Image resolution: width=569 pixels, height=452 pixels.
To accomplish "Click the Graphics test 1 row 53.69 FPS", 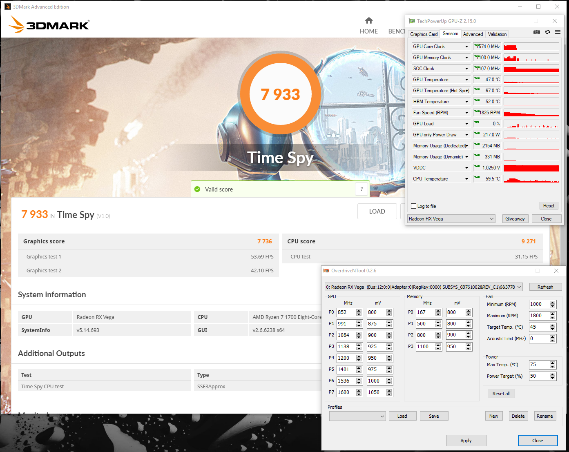I will (148, 256).
